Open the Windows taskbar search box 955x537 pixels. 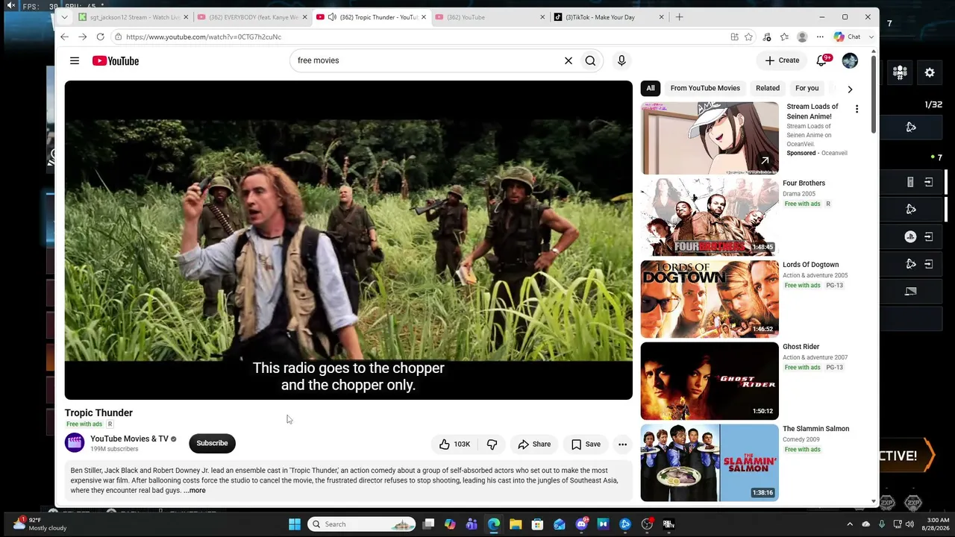point(361,524)
